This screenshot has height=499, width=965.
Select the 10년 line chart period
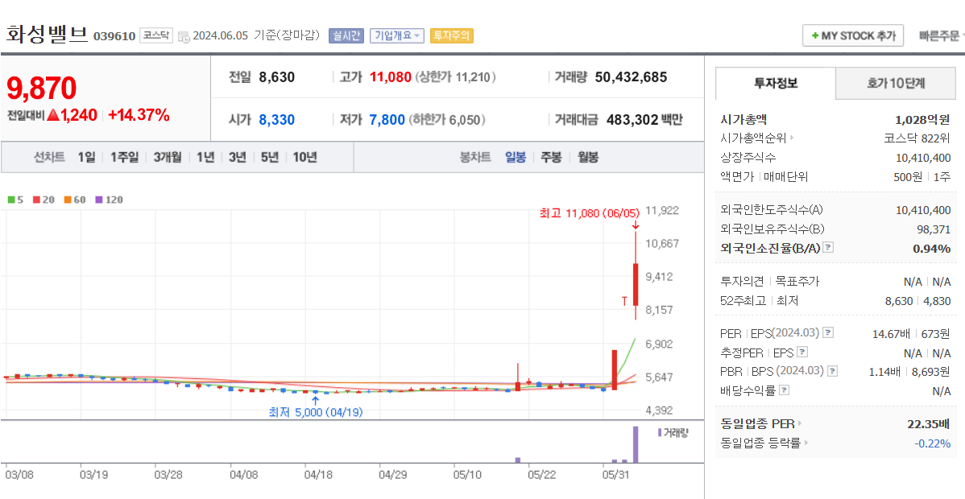pos(304,157)
